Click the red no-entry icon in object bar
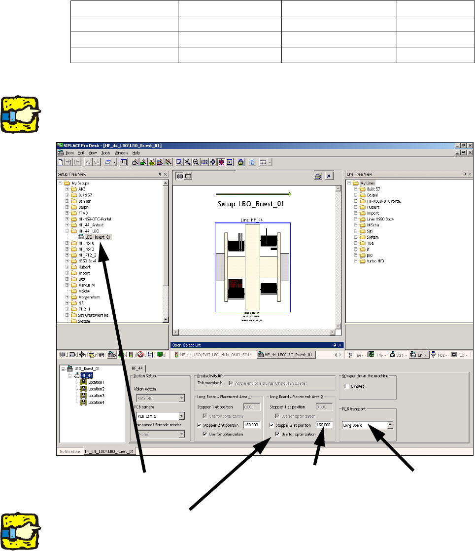This screenshot has height=551, width=475. click(x=140, y=355)
